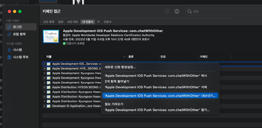262x128 pixels.
Task: Switch to the 키 tab
Action: pos(98,22)
